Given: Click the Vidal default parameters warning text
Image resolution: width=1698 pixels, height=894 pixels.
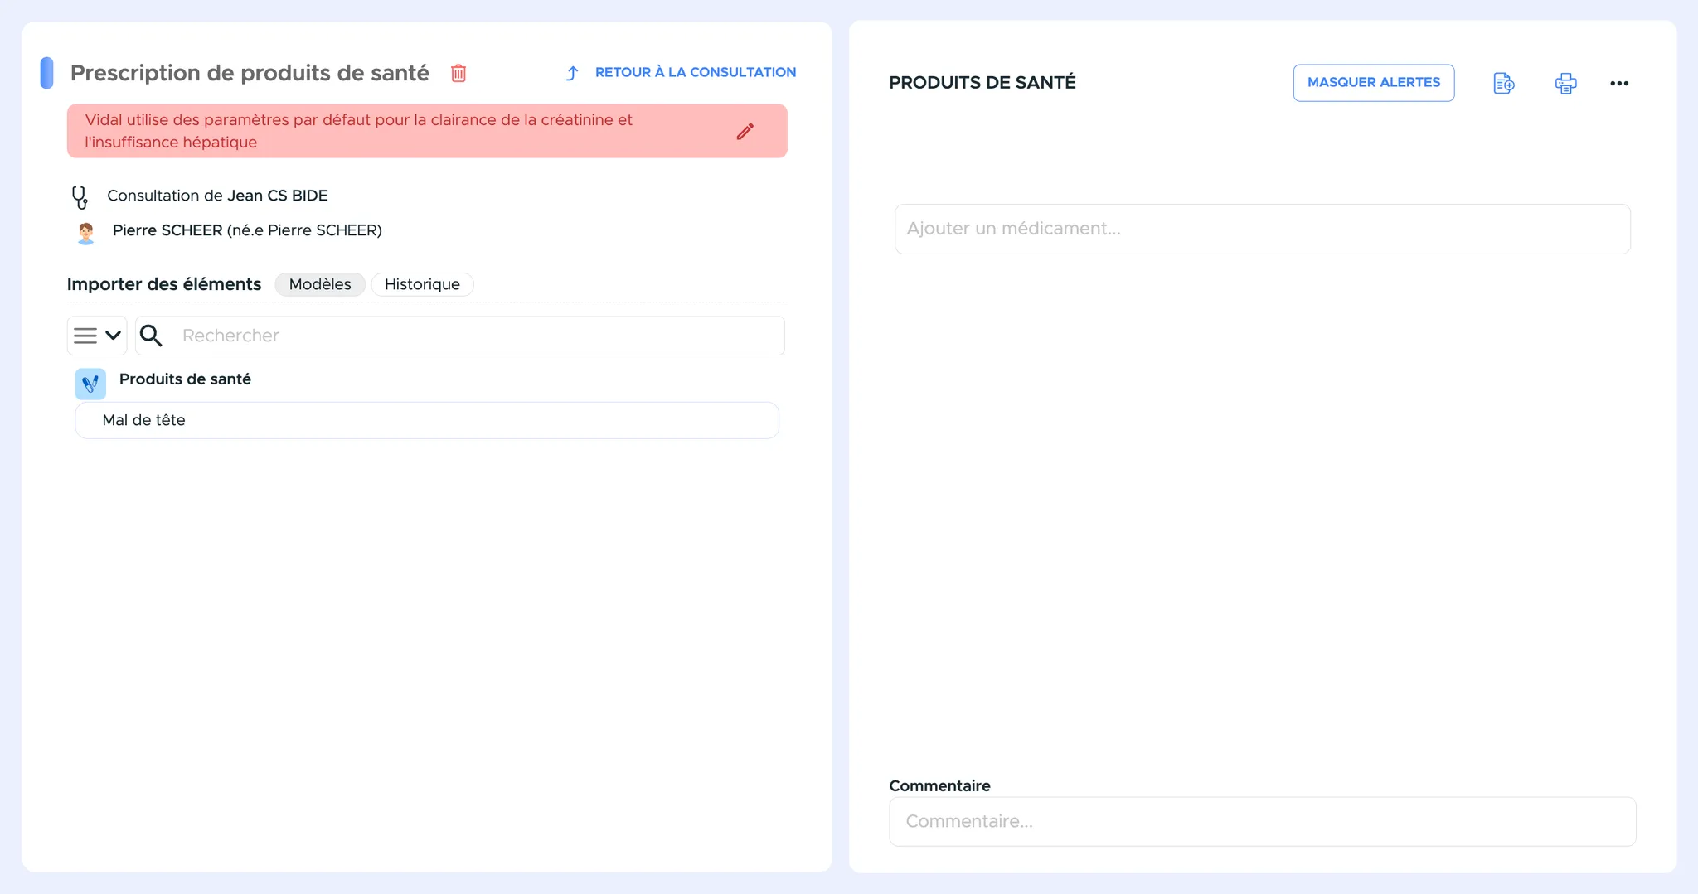Looking at the screenshot, I should tap(358, 131).
